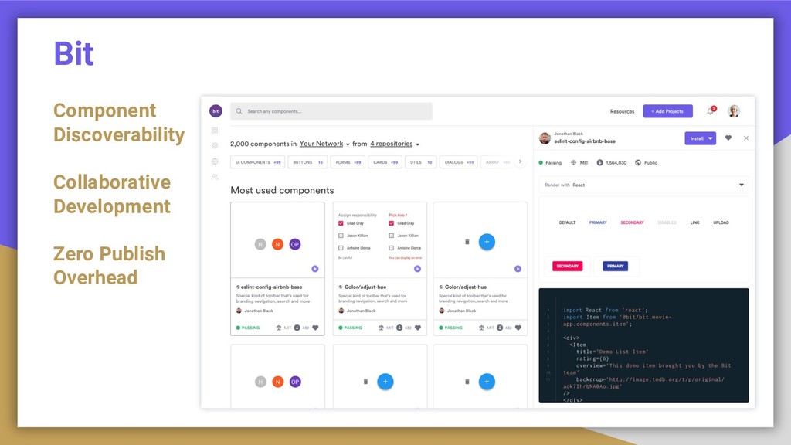Open the Resources link in header
Image resolution: width=791 pixels, height=445 pixels.
622,111
